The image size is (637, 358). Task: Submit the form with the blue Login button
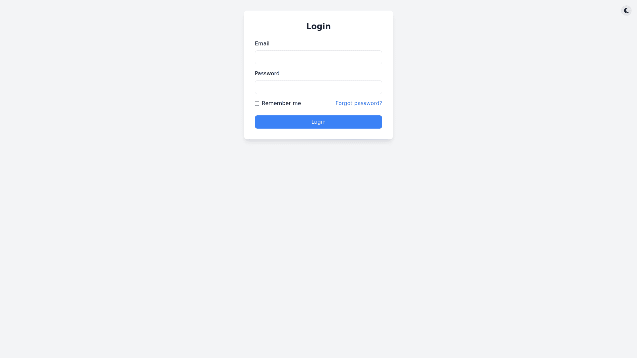318,122
